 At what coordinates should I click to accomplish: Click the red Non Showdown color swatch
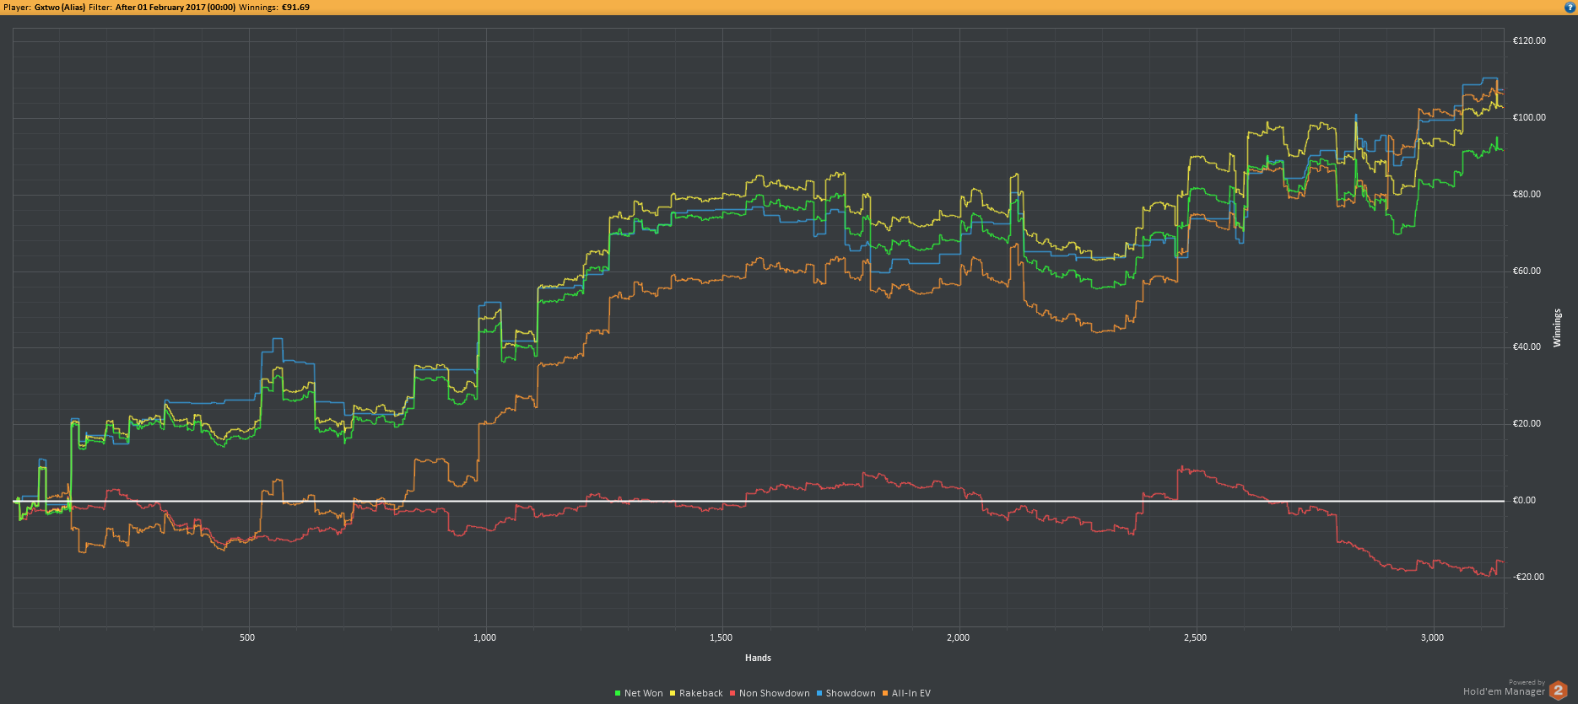click(x=733, y=694)
